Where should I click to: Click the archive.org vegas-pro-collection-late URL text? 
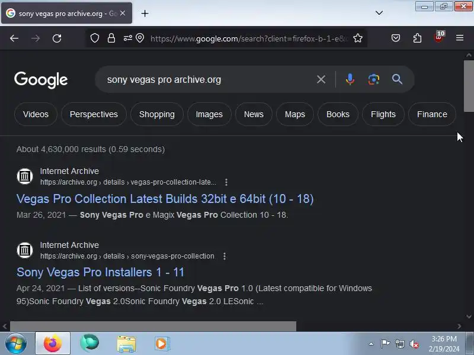[128, 182]
